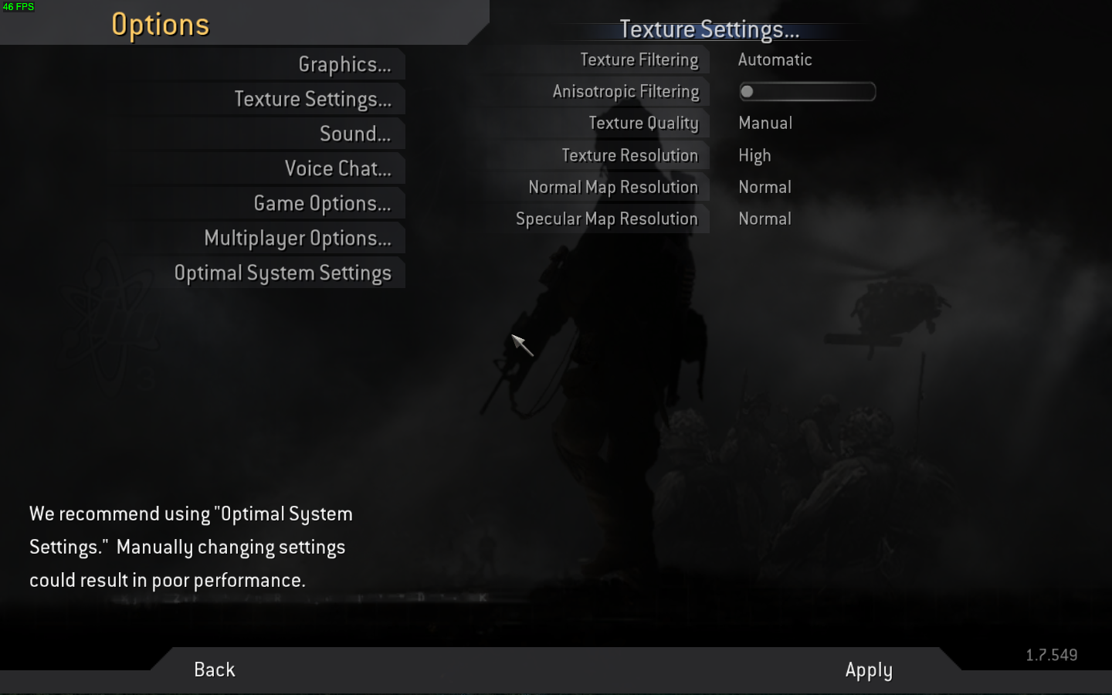This screenshot has width=1112, height=695.
Task: Click the Back button
Action: pos(215,670)
